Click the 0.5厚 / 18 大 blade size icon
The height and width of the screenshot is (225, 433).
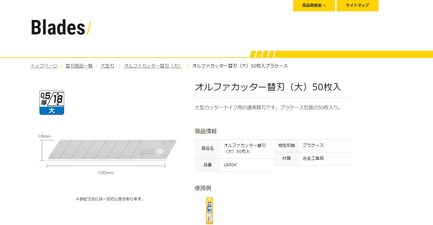[52, 102]
